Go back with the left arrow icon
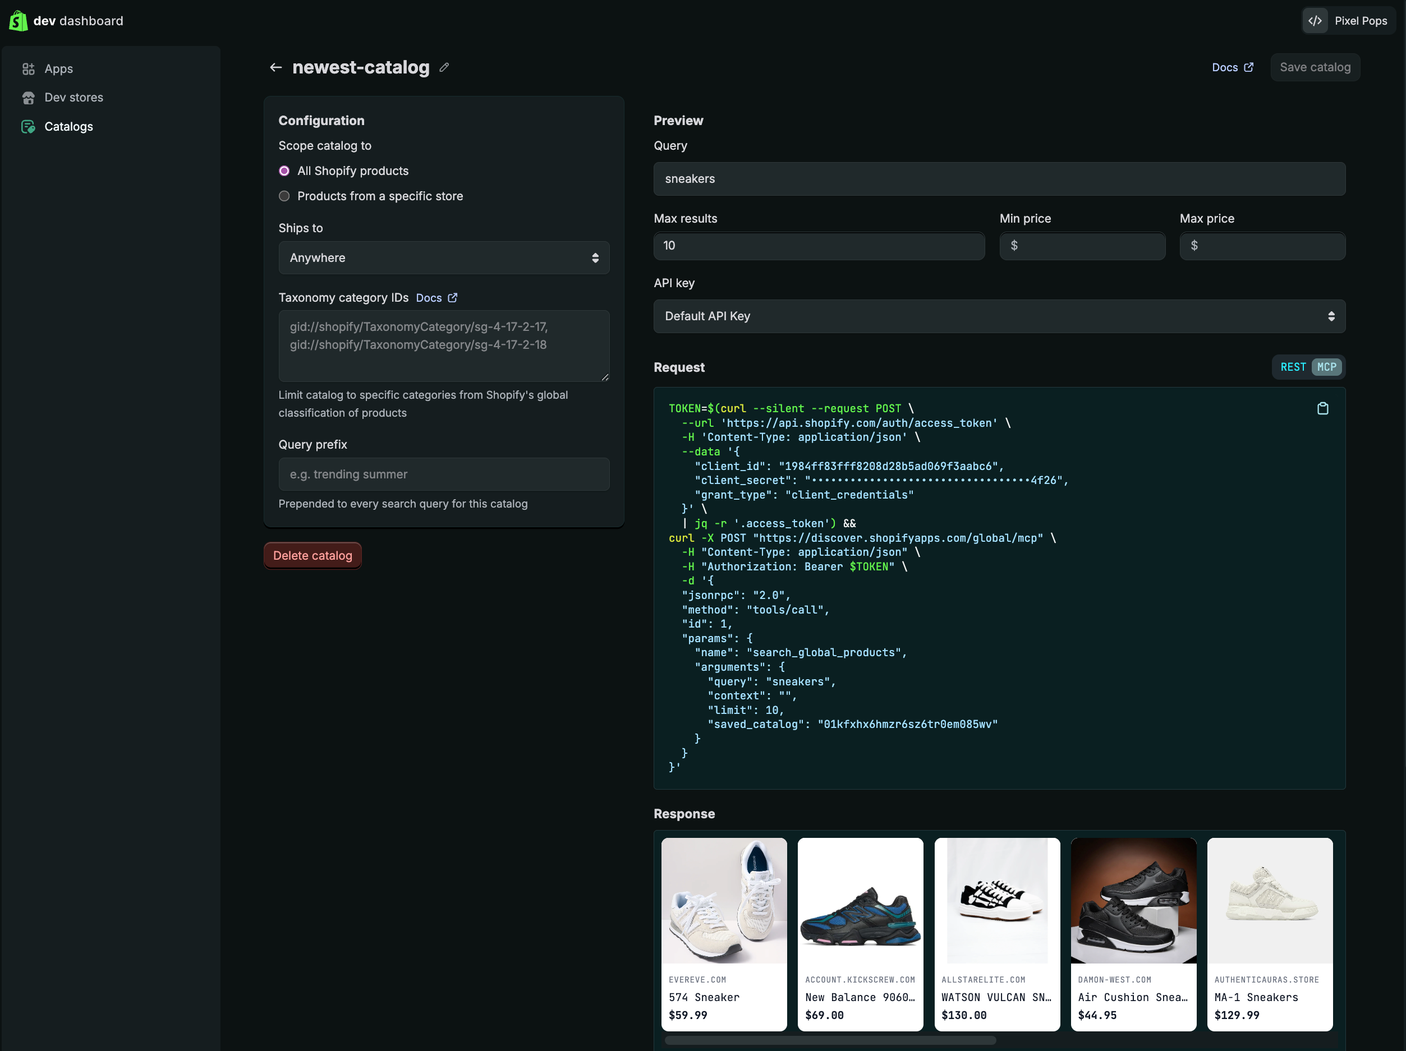Image resolution: width=1406 pixels, height=1051 pixels. [276, 67]
